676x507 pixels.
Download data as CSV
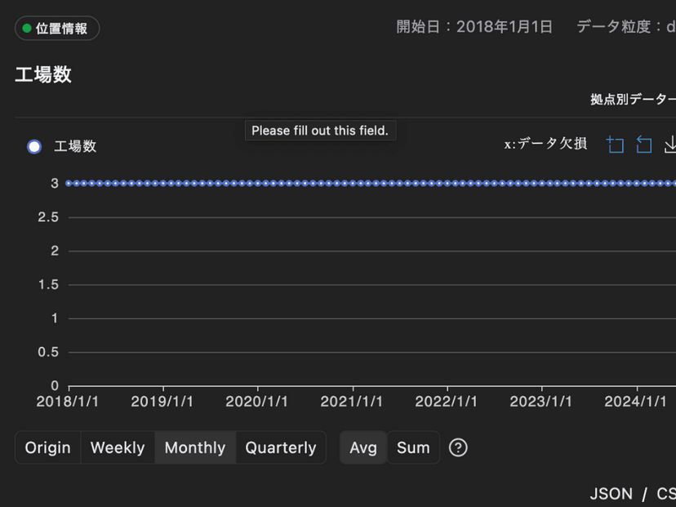point(665,494)
